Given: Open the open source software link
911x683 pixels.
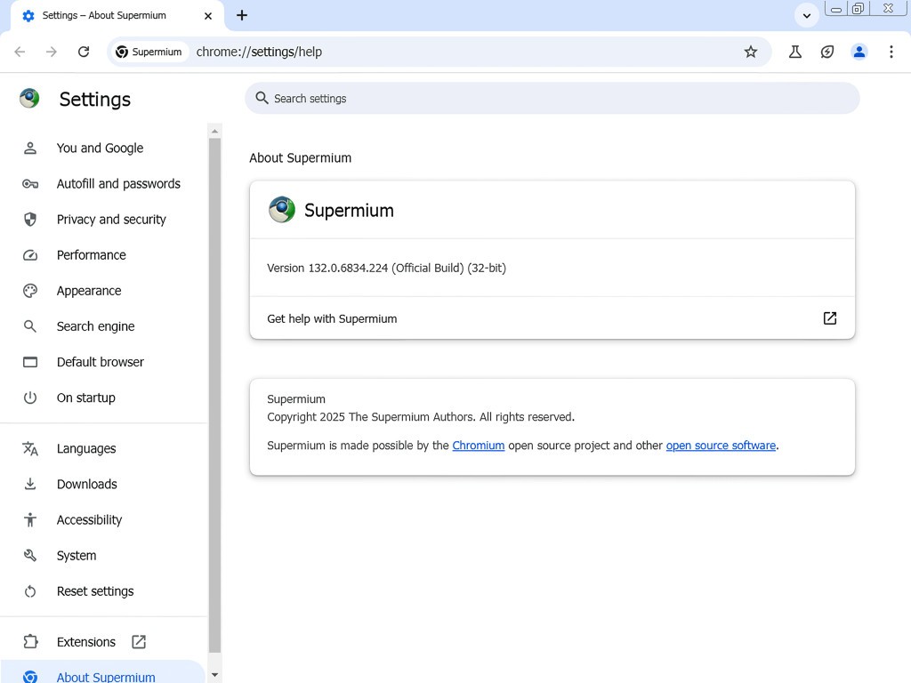Looking at the screenshot, I should point(721,446).
